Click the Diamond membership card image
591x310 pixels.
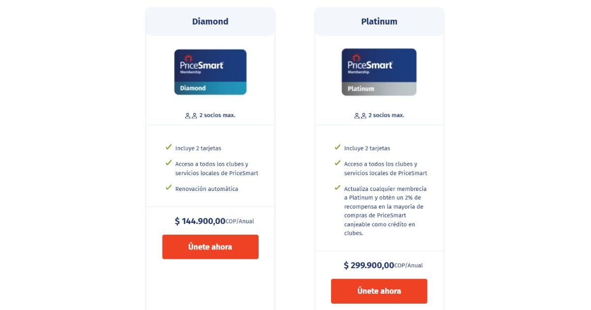[x=210, y=72]
